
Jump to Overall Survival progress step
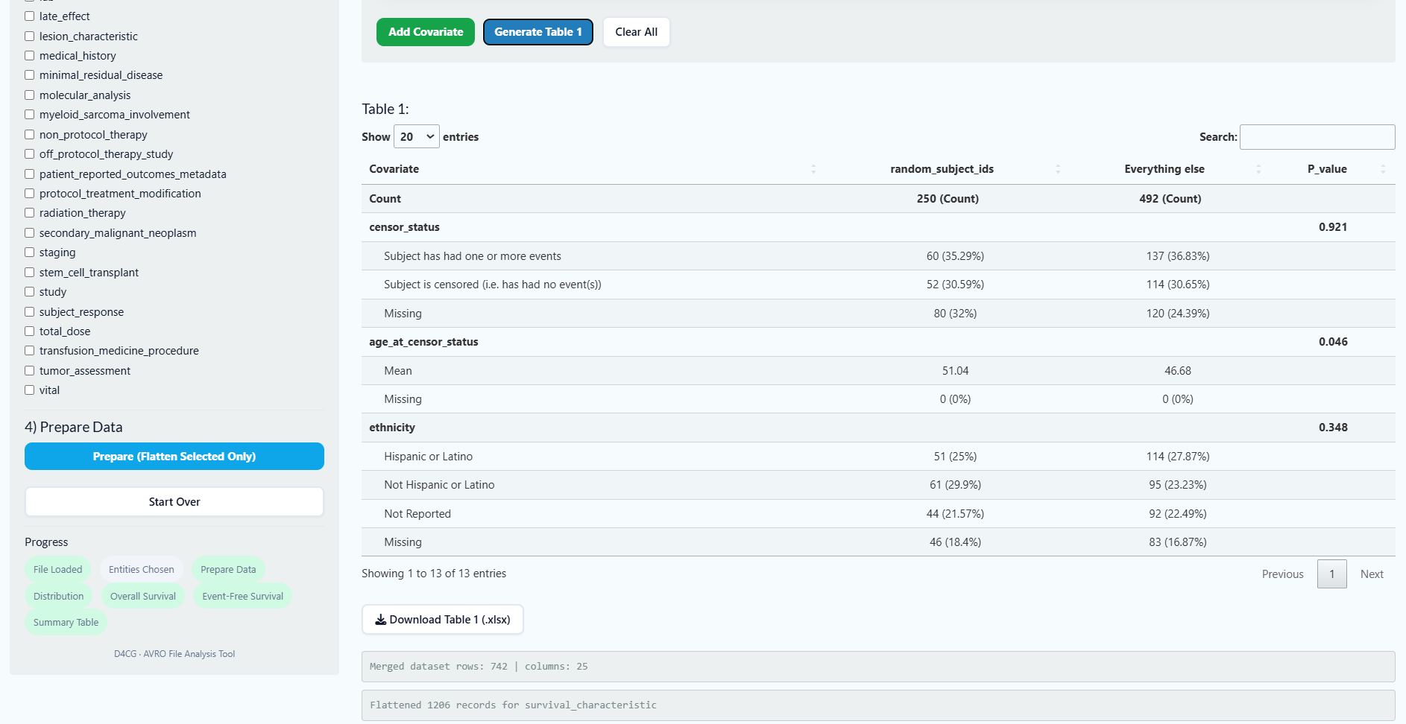[143, 597]
